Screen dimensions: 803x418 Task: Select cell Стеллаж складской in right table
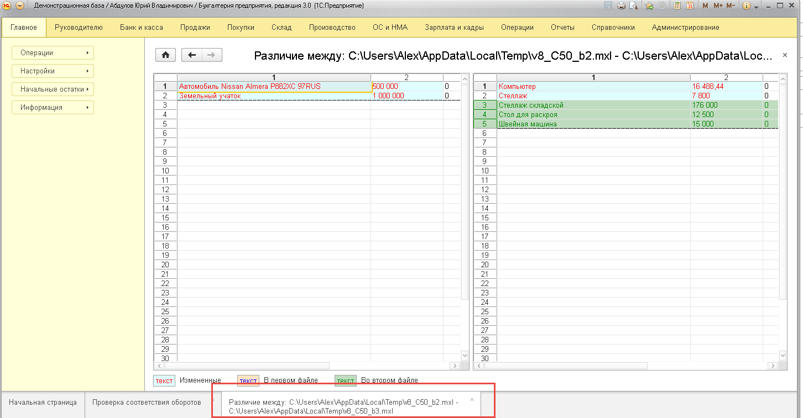tap(593, 105)
